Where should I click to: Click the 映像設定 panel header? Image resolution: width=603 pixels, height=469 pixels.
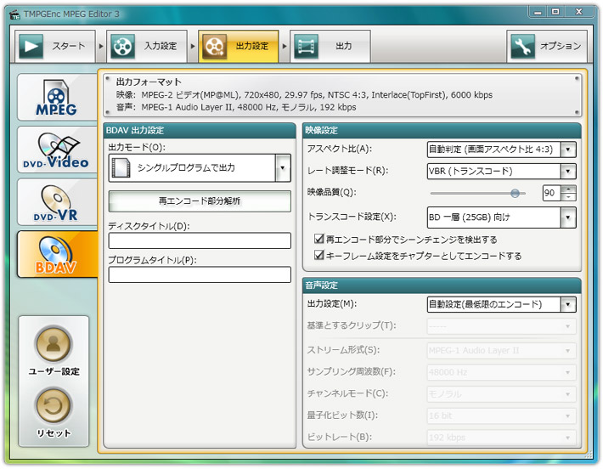pos(442,131)
